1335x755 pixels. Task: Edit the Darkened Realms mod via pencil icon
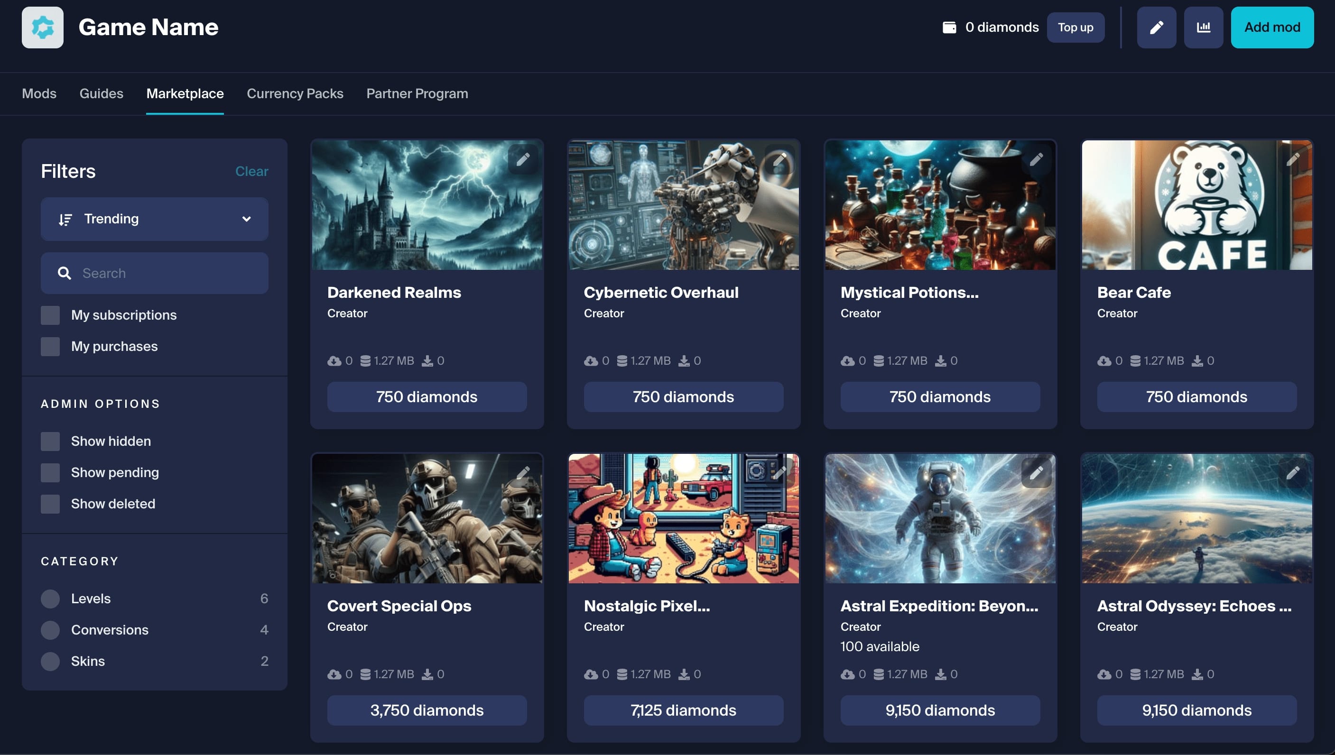523,159
